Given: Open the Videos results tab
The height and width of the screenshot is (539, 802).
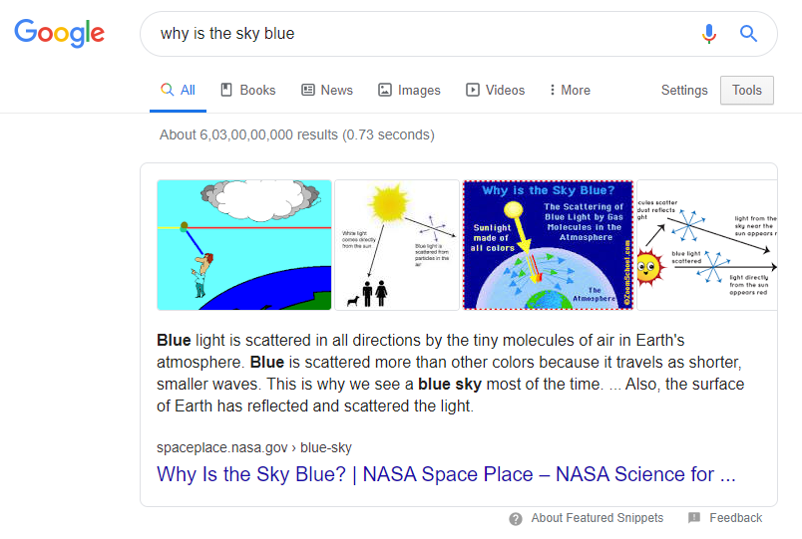Looking at the screenshot, I should pos(495,90).
